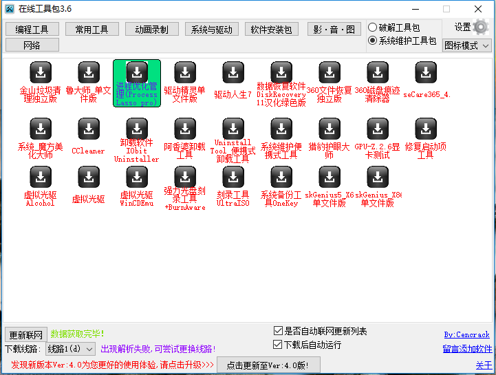The image size is (496, 375).
Task: Download 刻录工具 UltraISO
Action: 233,177
